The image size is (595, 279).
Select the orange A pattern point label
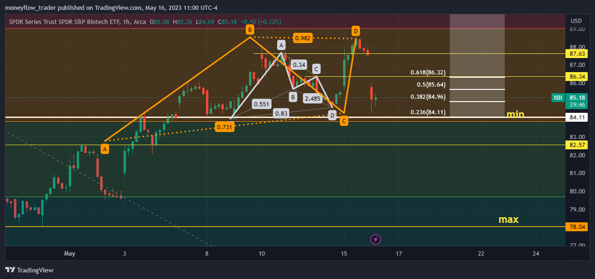pos(105,149)
